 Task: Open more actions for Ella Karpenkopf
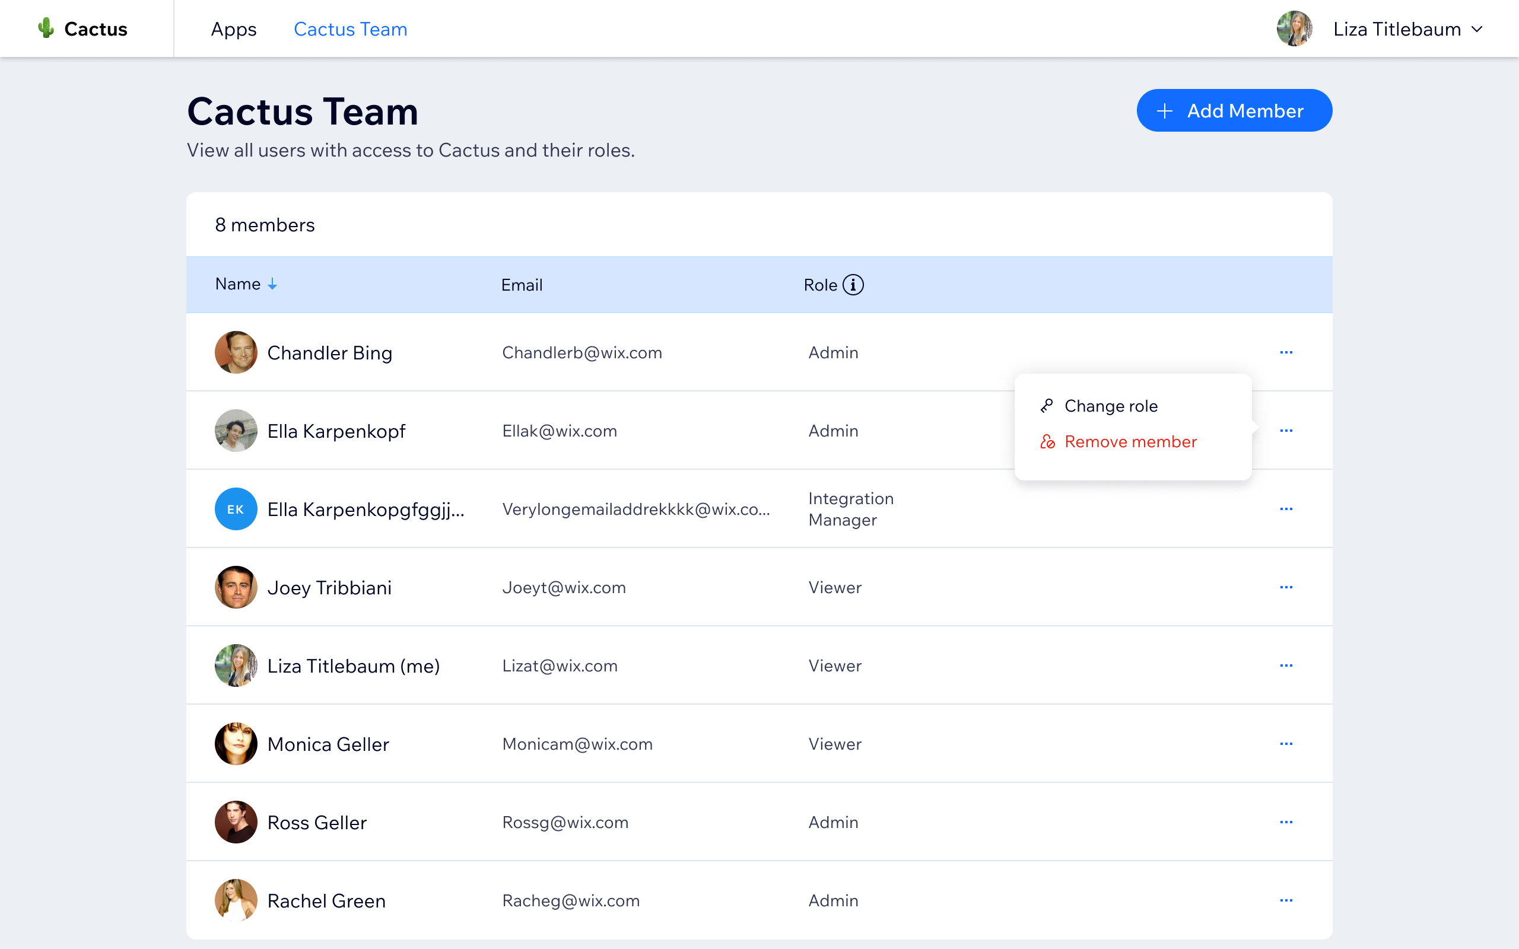point(1286,431)
